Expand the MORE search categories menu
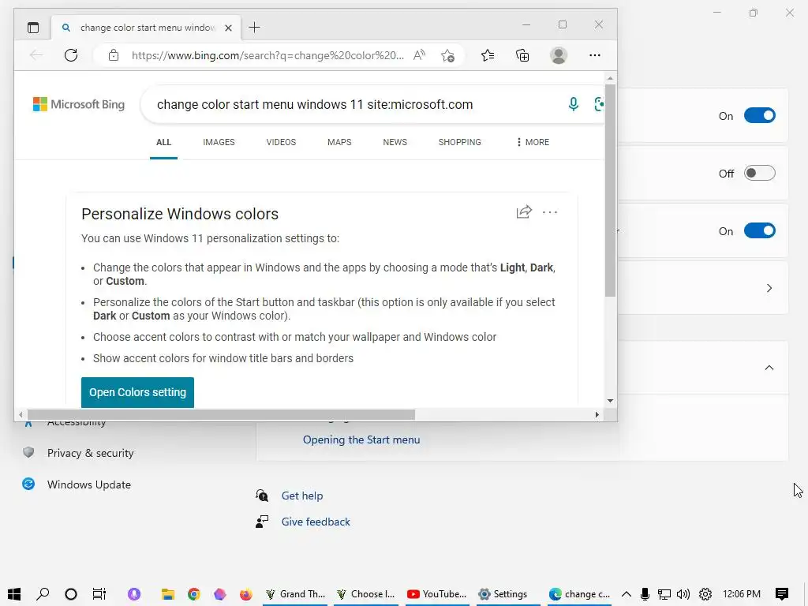Image resolution: width=808 pixels, height=606 pixels. (533, 142)
